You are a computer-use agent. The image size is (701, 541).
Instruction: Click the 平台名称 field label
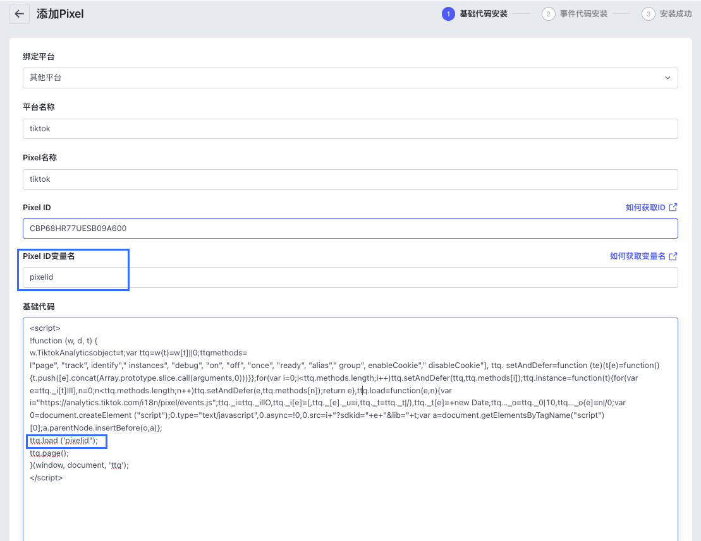39,107
